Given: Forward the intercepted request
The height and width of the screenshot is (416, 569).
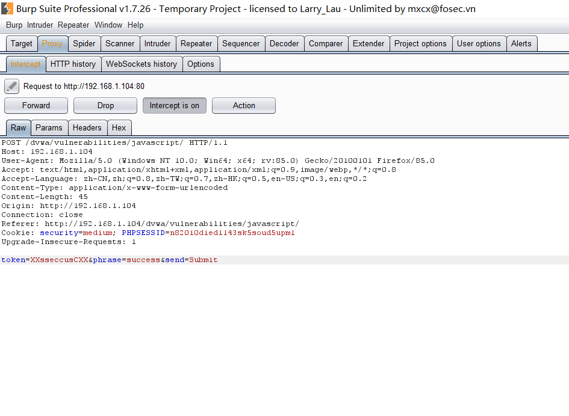Looking at the screenshot, I should [x=36, y=106].
